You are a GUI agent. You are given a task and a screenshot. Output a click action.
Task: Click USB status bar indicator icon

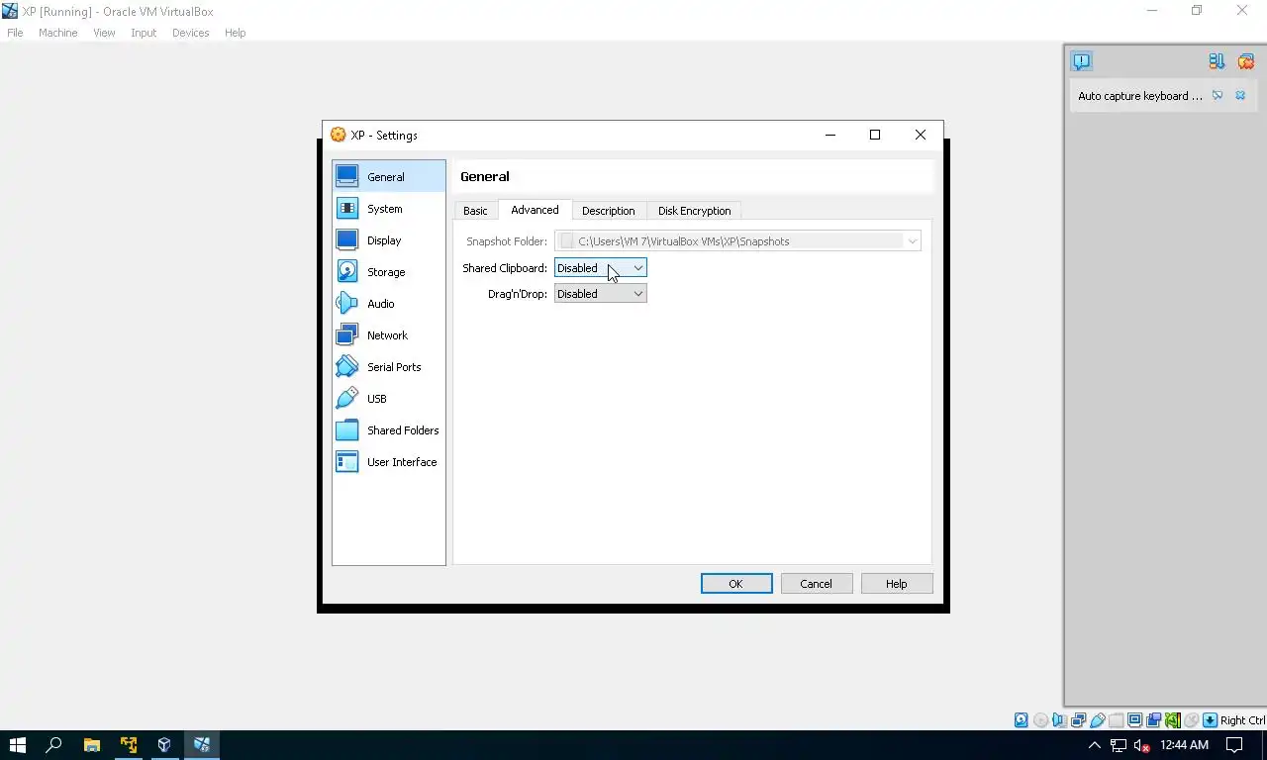click(1097, 720)
